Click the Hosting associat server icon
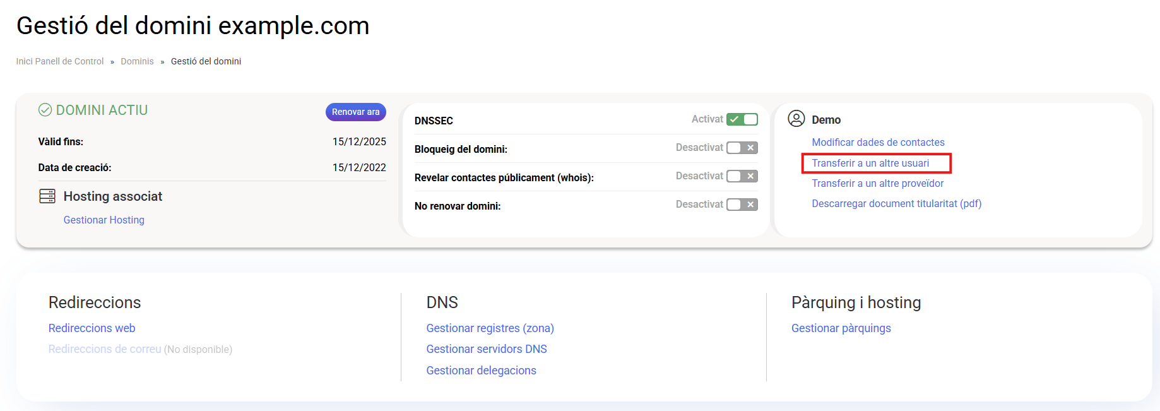The image size is (1160, 411). [x=47, y=196]
